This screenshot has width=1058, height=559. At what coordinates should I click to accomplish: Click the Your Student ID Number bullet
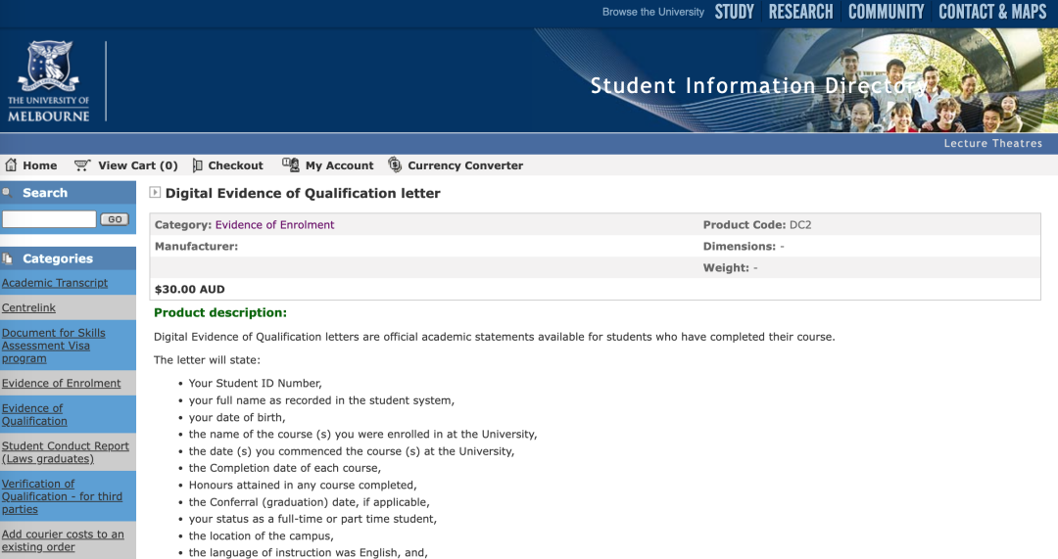point(255,383)
